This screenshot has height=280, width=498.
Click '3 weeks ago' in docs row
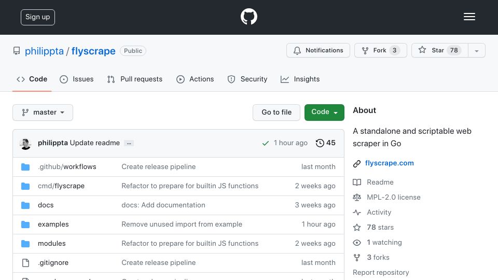(x=315, y=205)
